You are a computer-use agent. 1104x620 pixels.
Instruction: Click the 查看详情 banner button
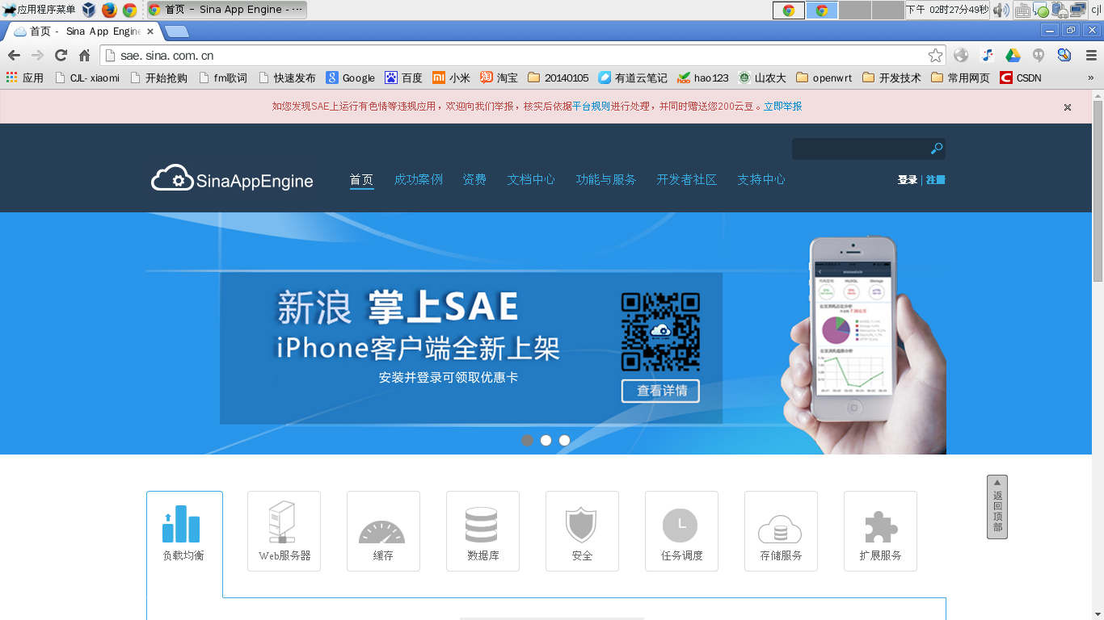660,391
